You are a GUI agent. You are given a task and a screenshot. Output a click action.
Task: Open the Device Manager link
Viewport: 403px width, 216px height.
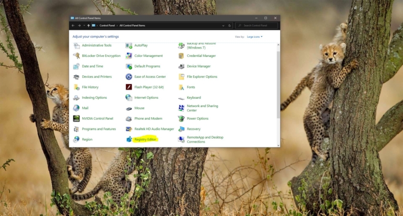[x=199, y=66]
